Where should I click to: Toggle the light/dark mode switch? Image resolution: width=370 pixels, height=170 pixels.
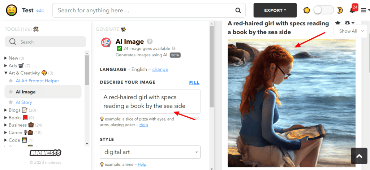coord(323,10)
